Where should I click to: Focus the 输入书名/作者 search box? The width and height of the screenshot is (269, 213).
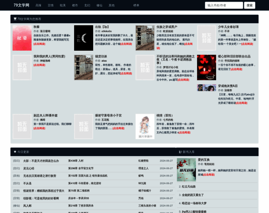224,5
